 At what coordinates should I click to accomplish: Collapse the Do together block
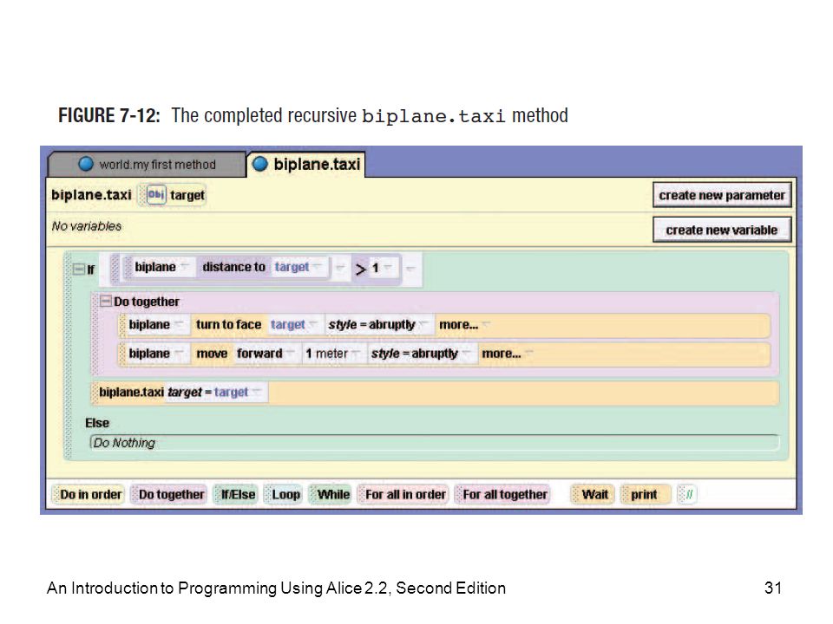click(x=106, y=301)
